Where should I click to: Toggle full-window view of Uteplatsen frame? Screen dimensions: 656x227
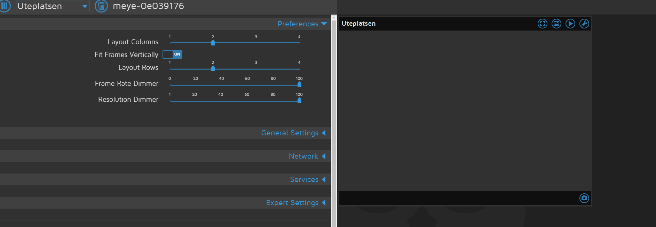[543, 24]
